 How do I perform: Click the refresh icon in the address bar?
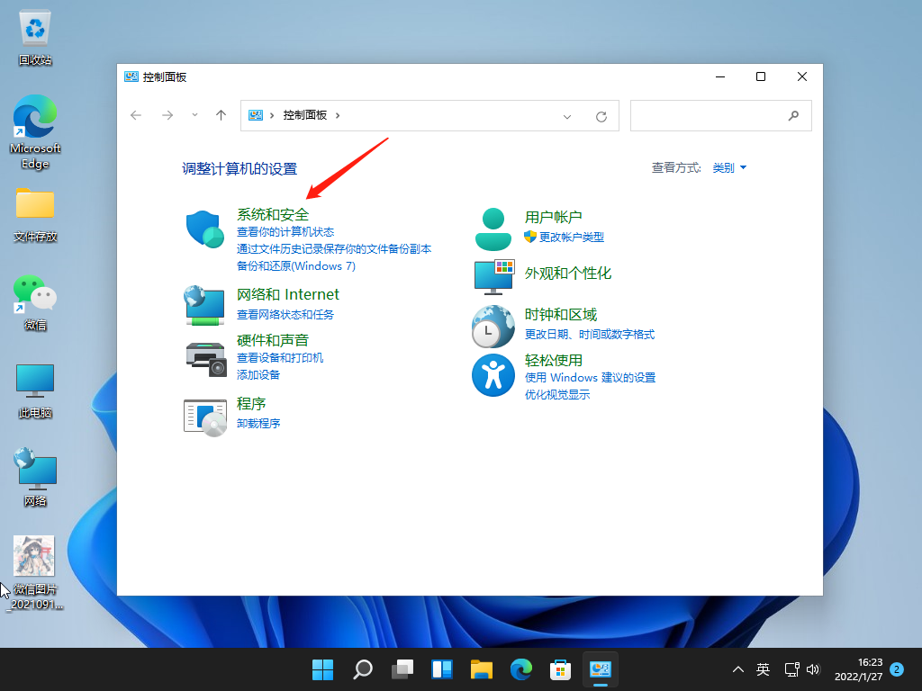[x=601, y=115]
